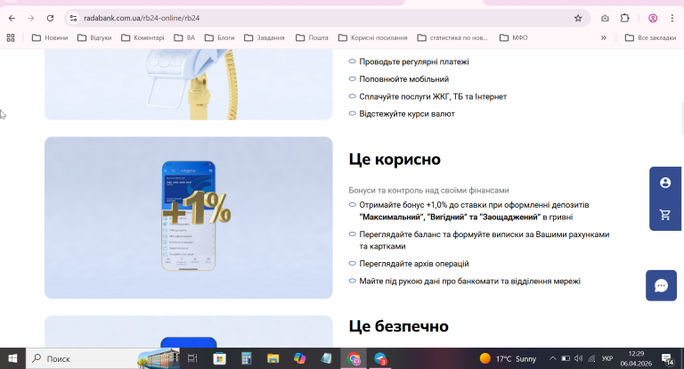Open the browser profile avatar
Image resolution: width=684 pixels, height=369 pixels.
653,18
